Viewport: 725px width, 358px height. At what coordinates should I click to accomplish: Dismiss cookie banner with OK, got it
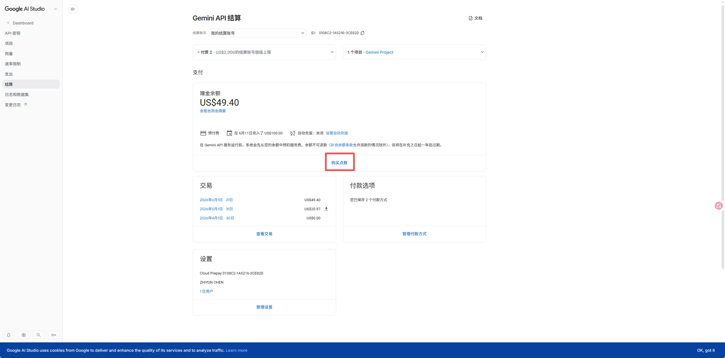pos(706,350)
